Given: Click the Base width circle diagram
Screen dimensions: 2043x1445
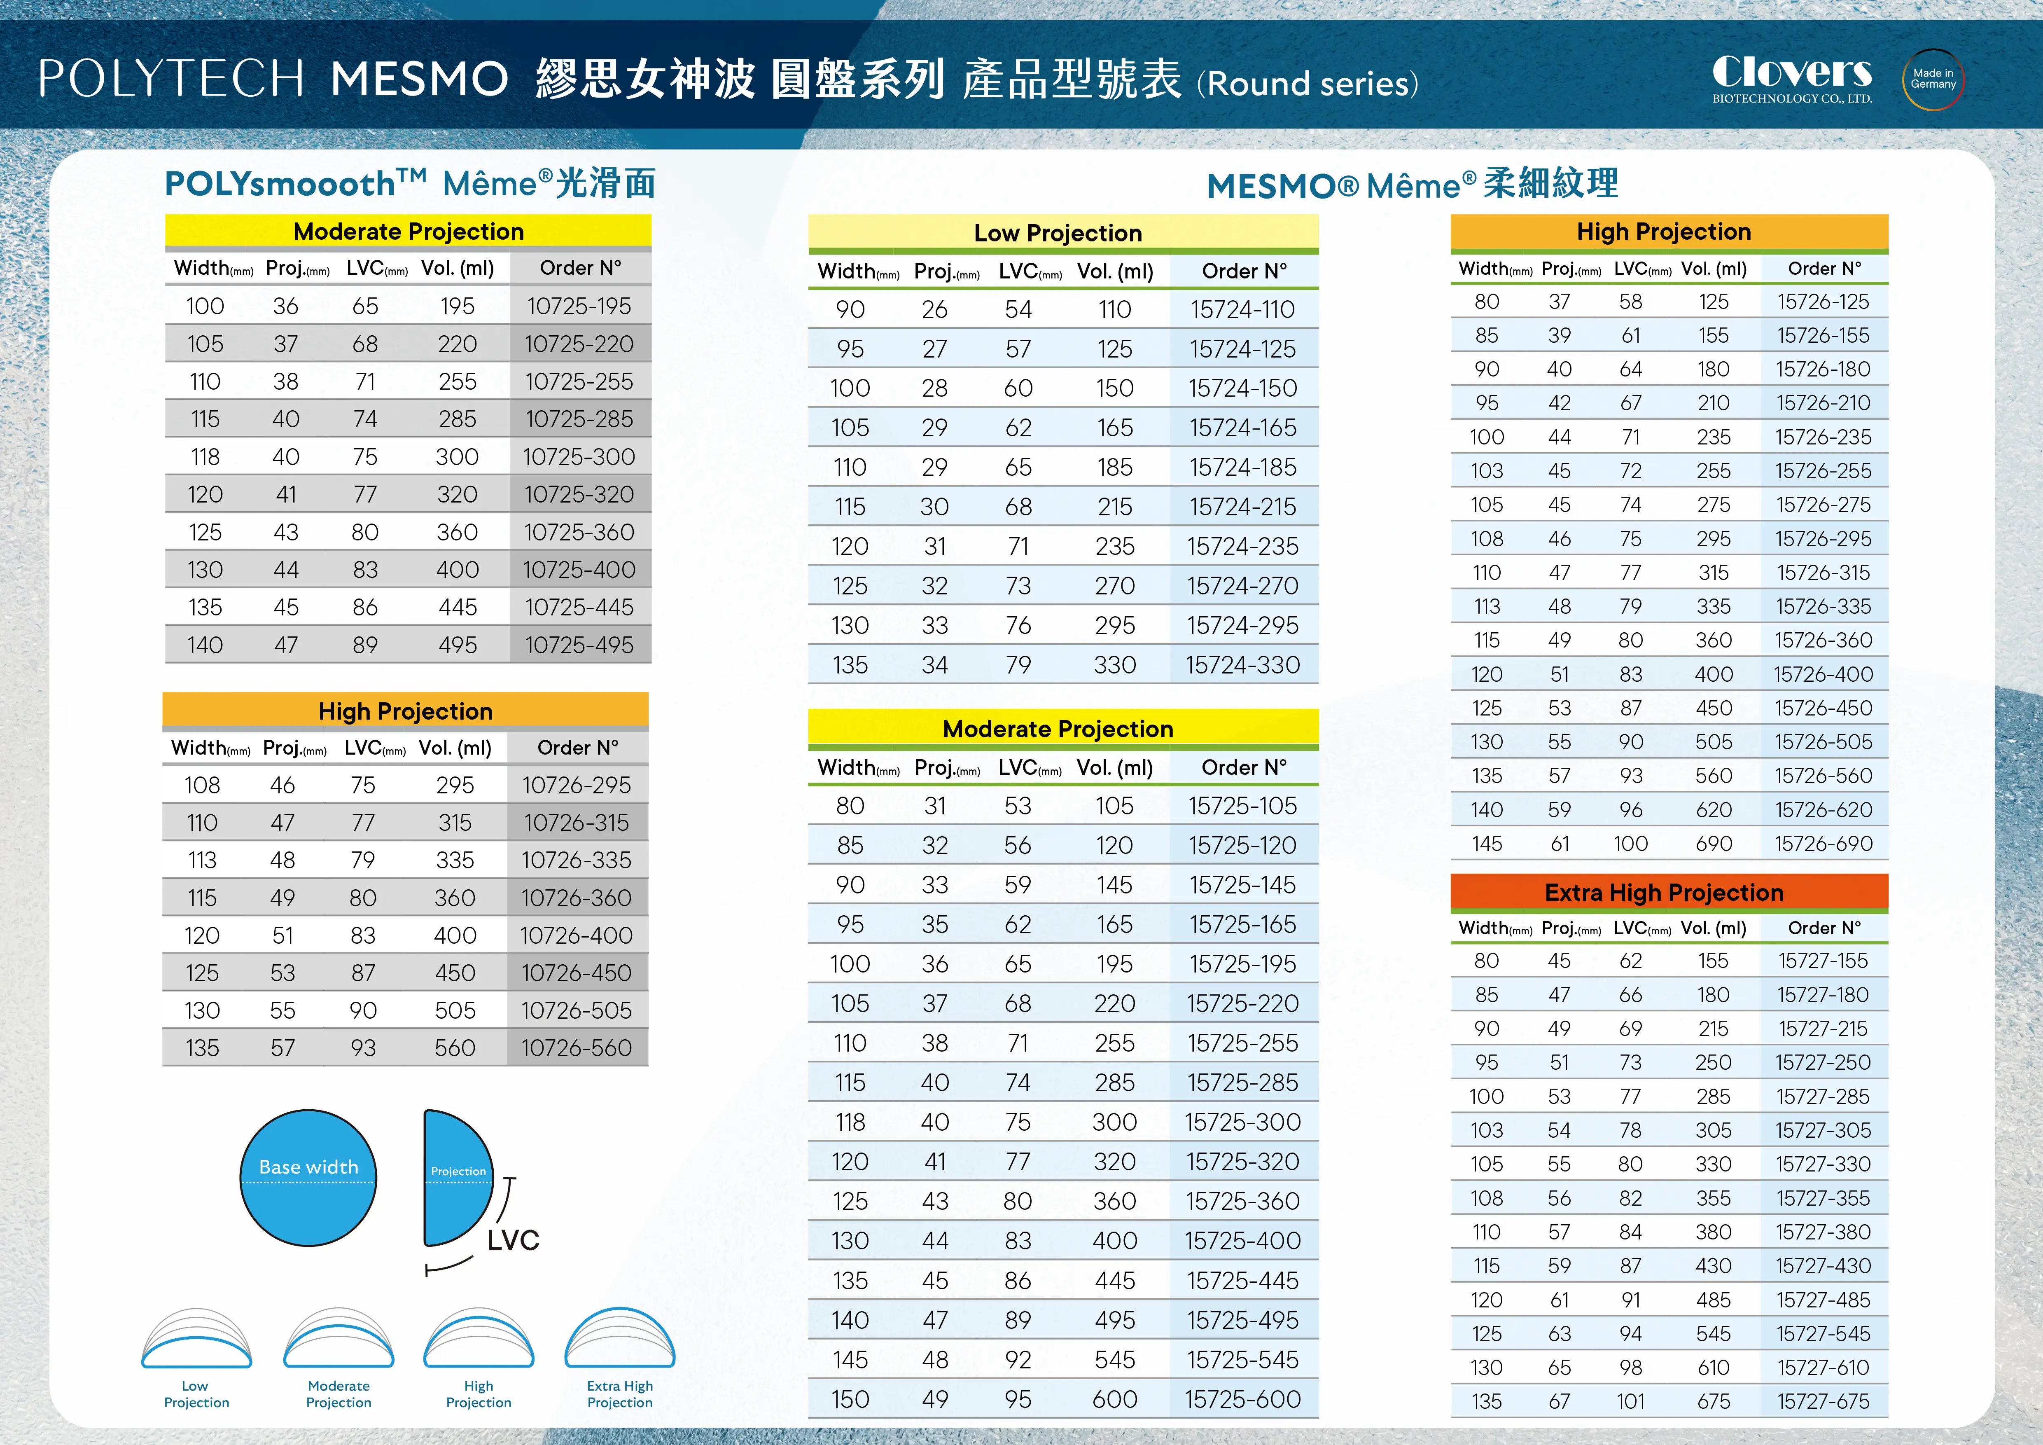Looking at the screenshot, I should (308, 1177).
